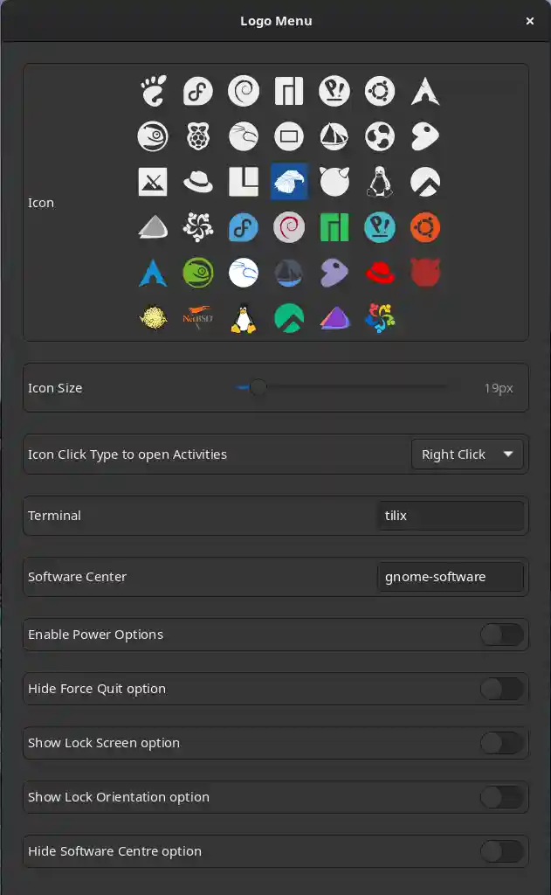The image size is (551, 895).
Task: Select the monochrome Tux penguin icon
Action: pyautogui.click(x=380, y=182)
